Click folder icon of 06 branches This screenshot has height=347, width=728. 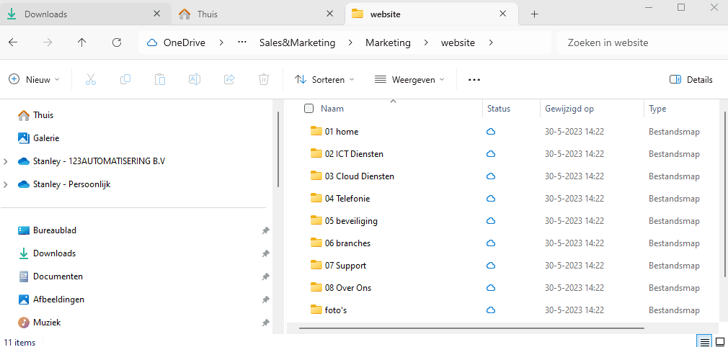coord(316,243)
